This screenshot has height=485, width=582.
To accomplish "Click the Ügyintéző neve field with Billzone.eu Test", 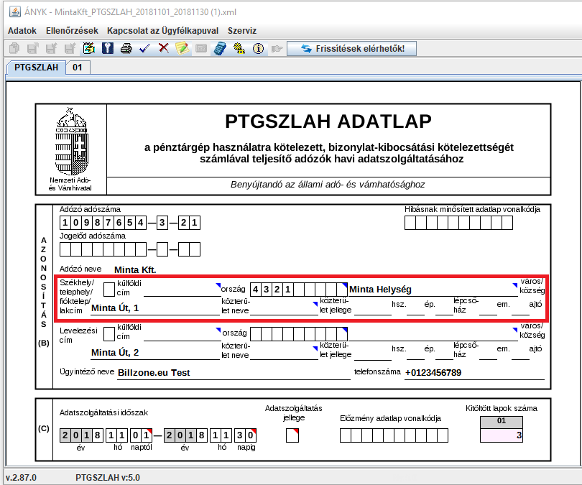I will (x=234, y=373).
